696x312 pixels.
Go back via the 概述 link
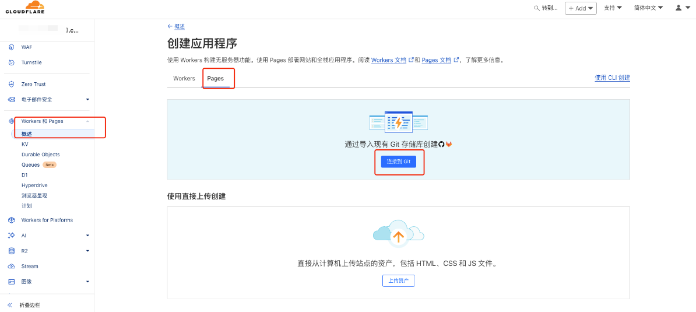click(x=180, y=26)
